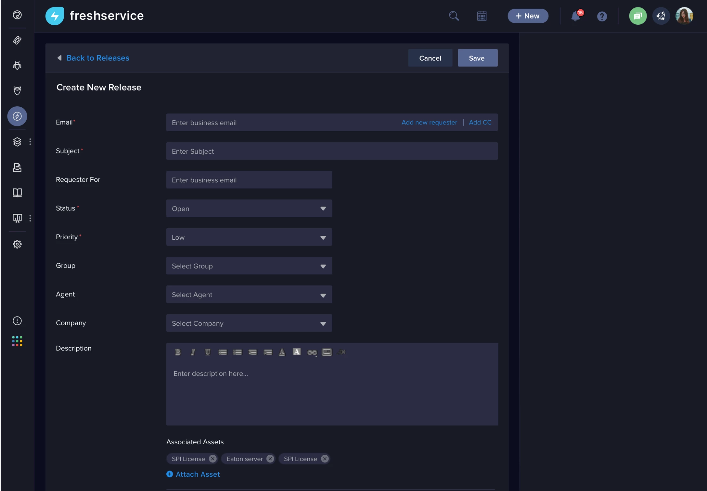Open the calendar icon in header
The height and width of the screenshot is (491, 707).
pos(482,16)
